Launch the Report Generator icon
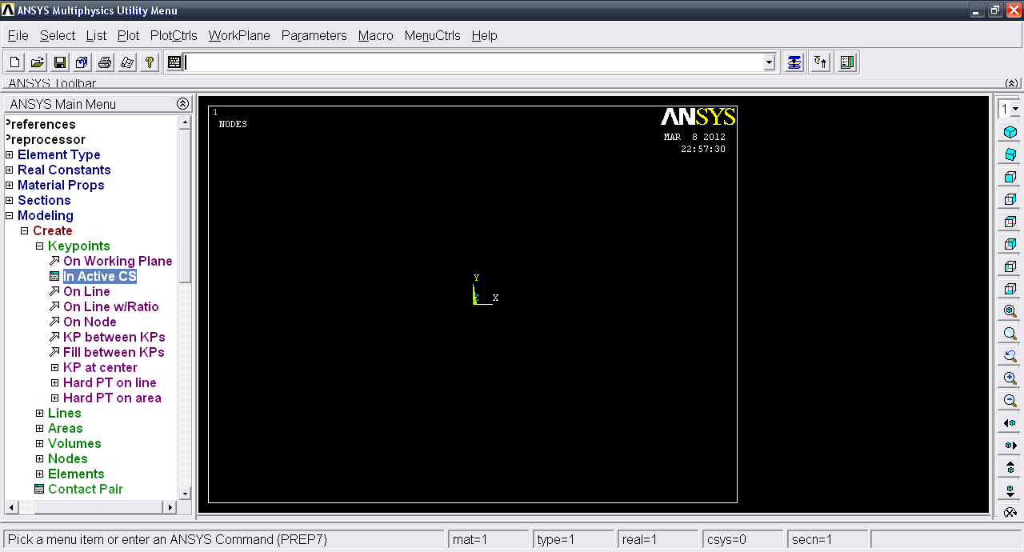The width and height of the screenshot is (1024, 552). 126,62
